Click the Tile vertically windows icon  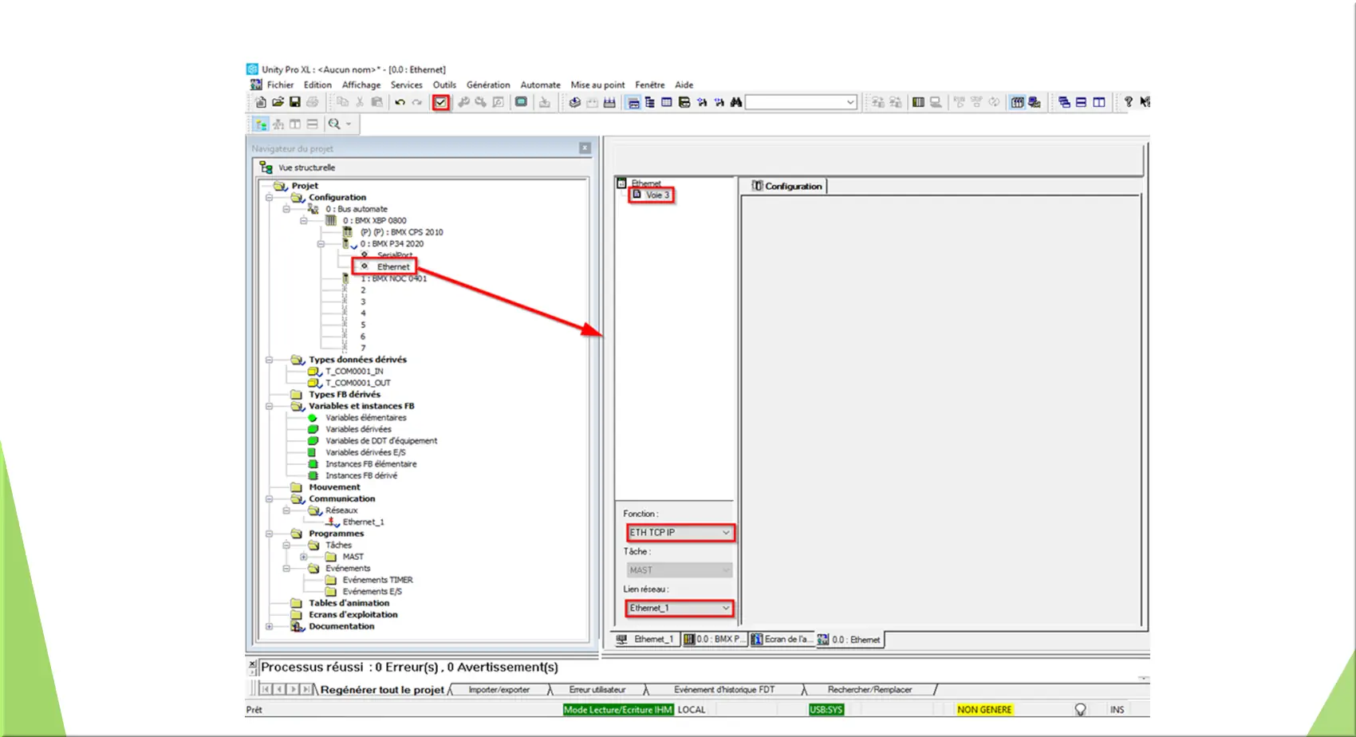pos(1098,102)
